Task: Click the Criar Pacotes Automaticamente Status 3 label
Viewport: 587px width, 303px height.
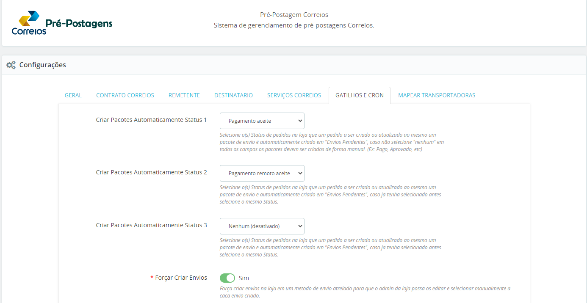Action: [x=152, y=225]
